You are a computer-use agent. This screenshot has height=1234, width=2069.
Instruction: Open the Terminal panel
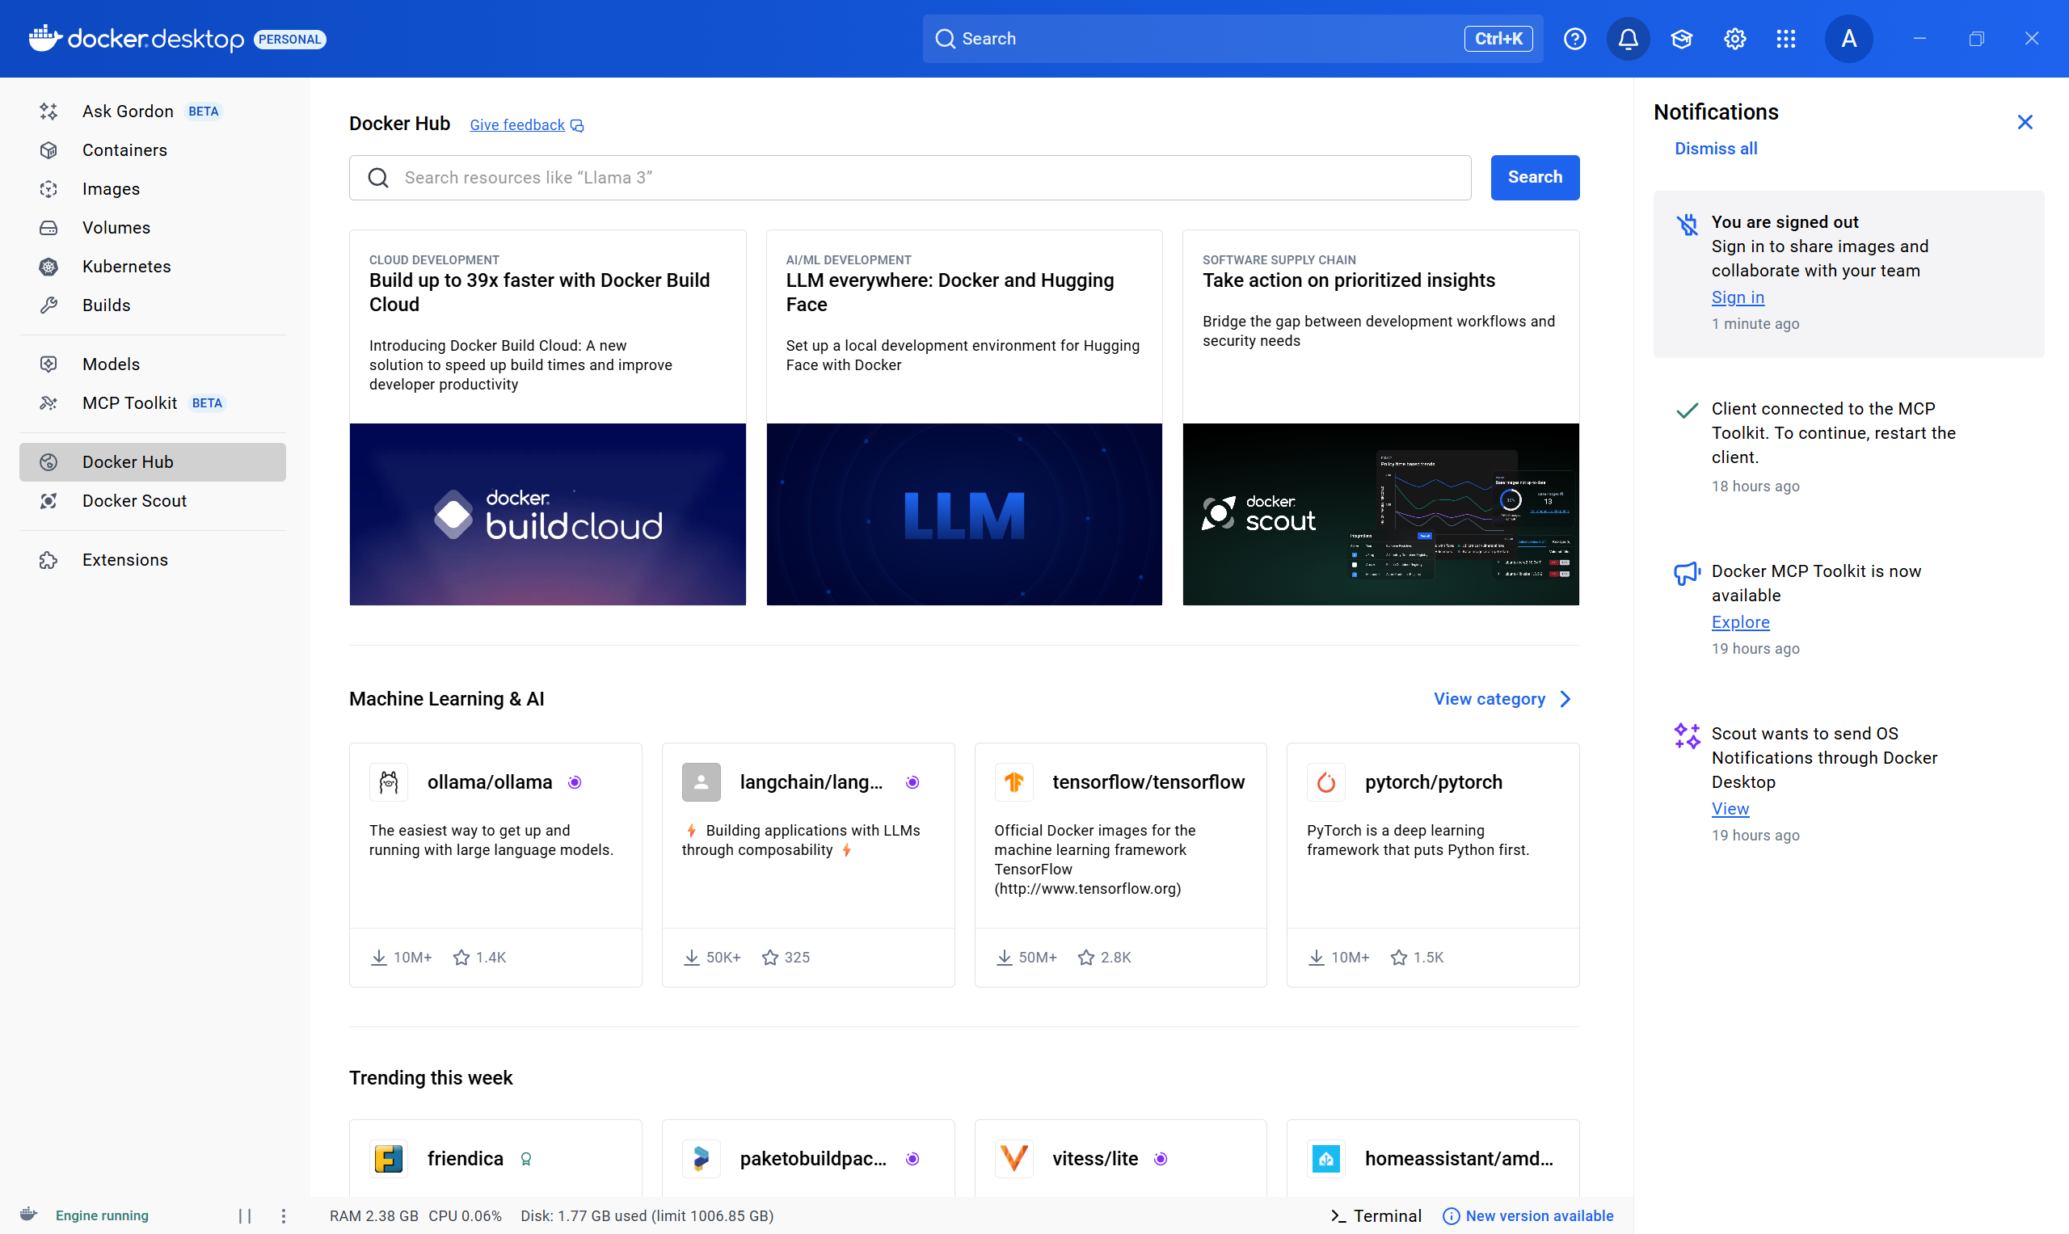click(1376, 1215)
